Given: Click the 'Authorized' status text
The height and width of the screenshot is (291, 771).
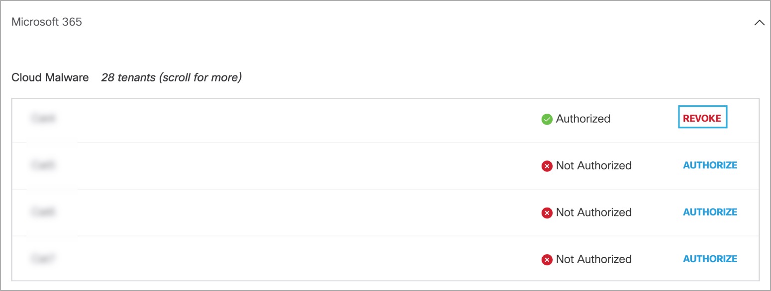Looking at the screenshot, I should tap(583, 119).
